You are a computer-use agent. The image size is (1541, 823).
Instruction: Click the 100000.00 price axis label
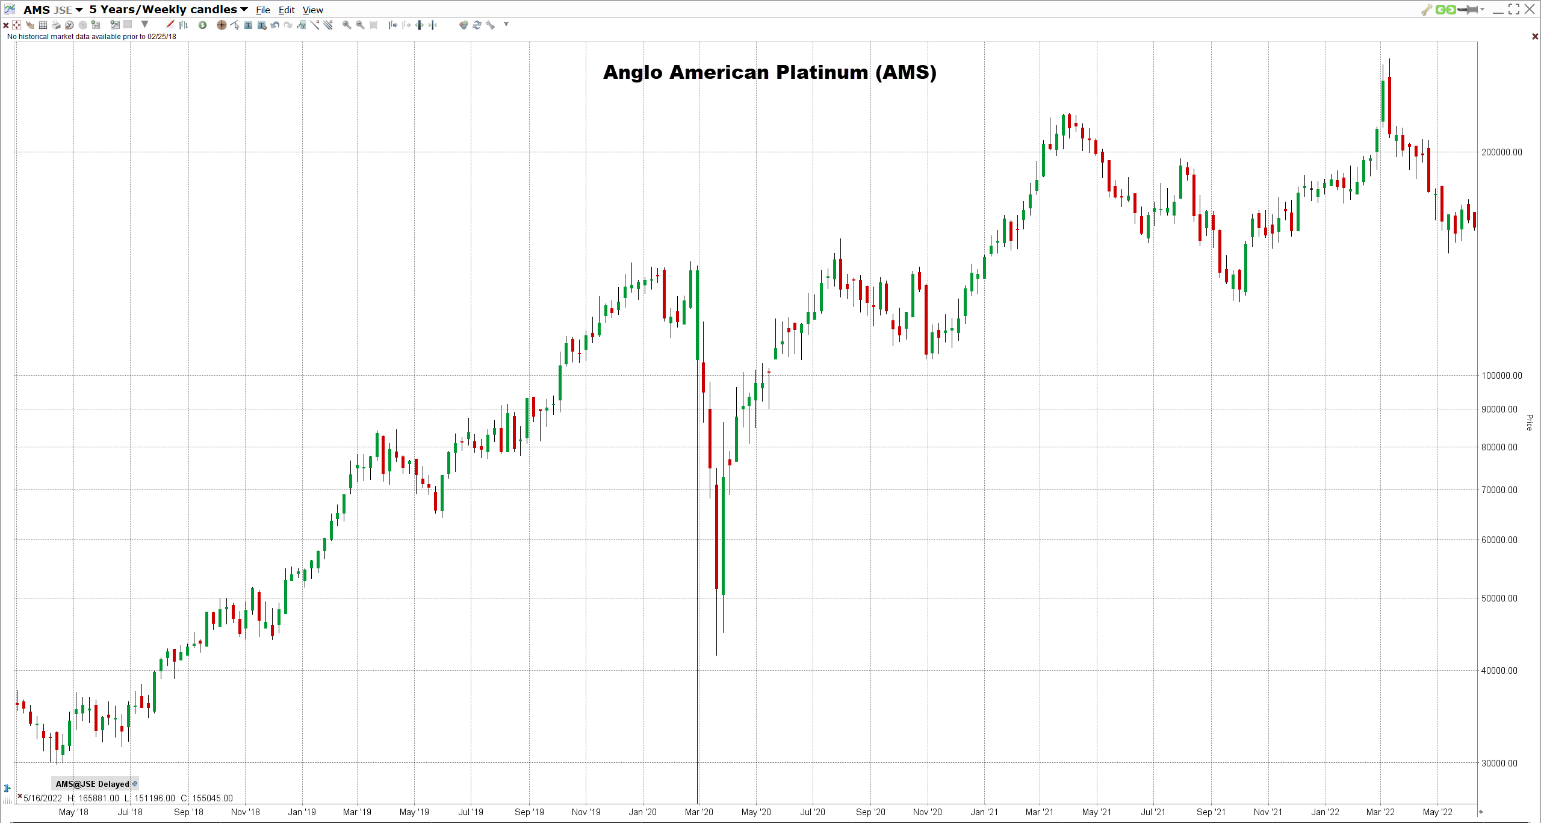1501,375
